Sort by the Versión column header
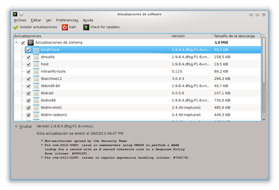The width and height of the screenshot is (279, 190). pyautogui.click(x=192, y=36)
